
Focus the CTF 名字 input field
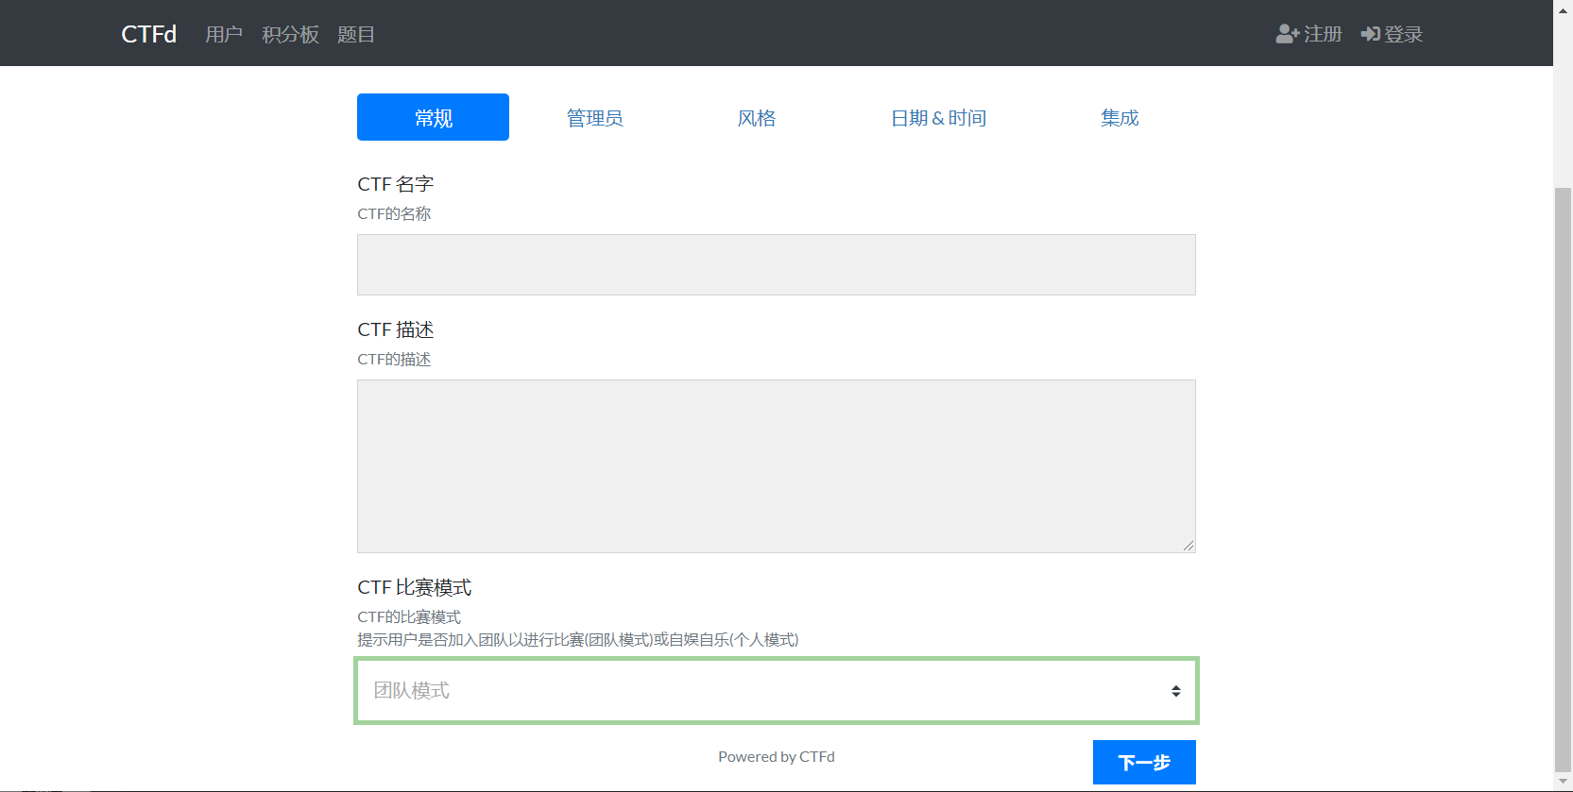pyautogui.click(x=776, y=265)
